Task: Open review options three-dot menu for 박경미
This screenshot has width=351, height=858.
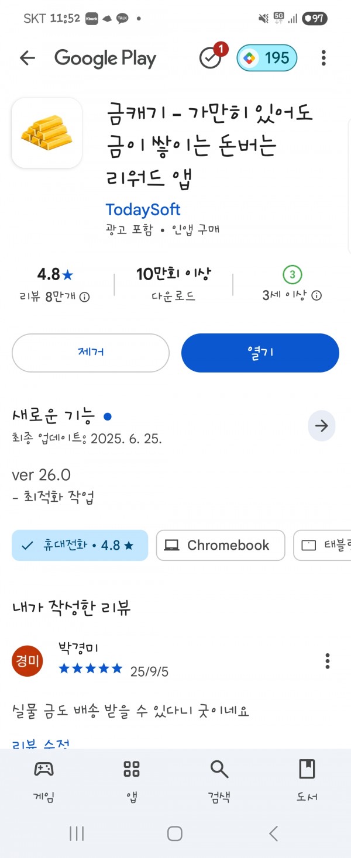Action: pyautogui.click(x=328, y=661)
